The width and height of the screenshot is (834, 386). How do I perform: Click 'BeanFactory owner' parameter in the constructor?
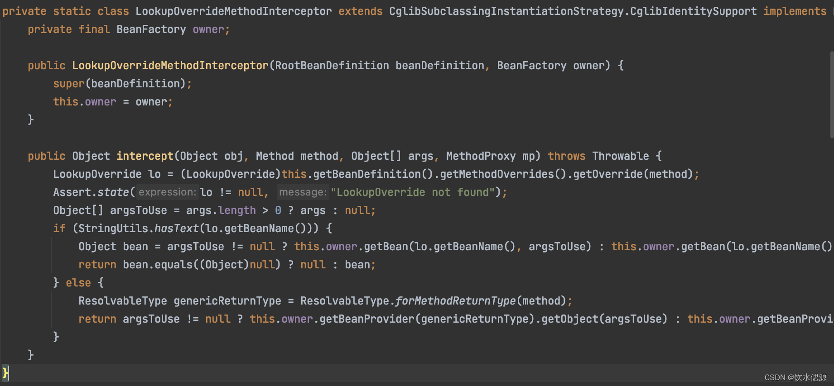(550, 66)
